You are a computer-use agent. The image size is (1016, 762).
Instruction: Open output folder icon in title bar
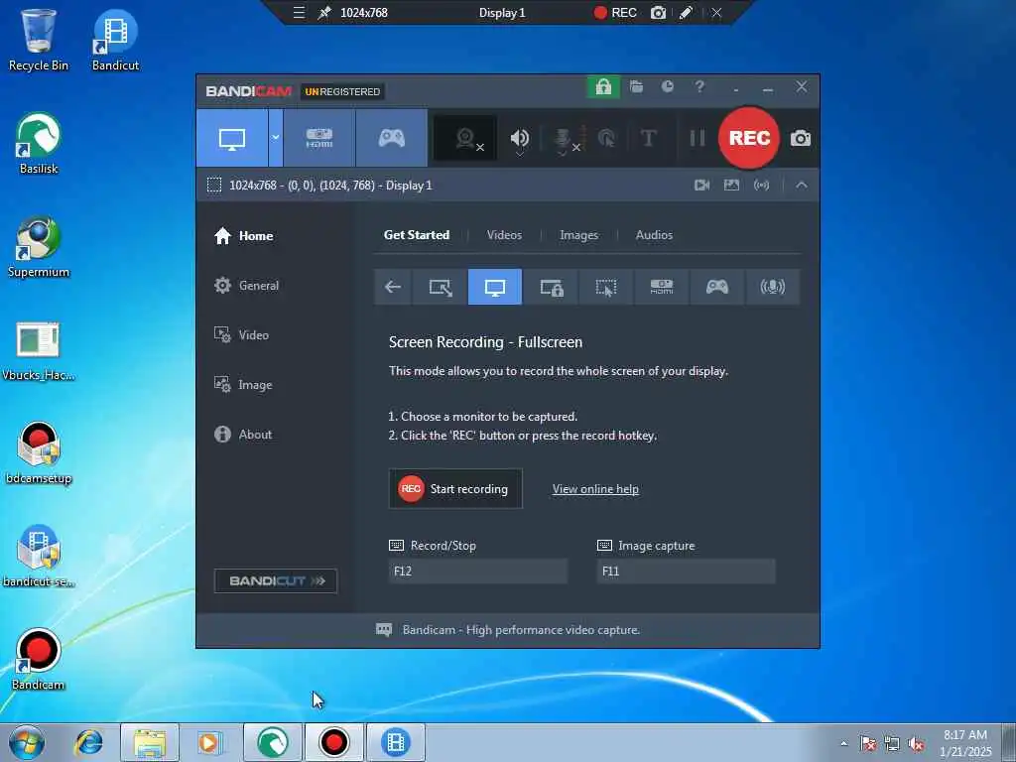click(x=636, y=87)
